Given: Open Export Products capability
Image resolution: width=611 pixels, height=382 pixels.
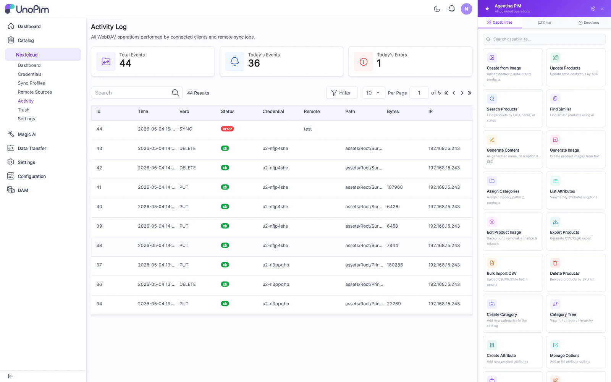Looking at the screenshot, I should 576,231.
